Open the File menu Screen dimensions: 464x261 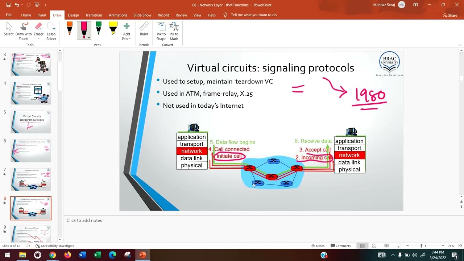tap(9, 15)
